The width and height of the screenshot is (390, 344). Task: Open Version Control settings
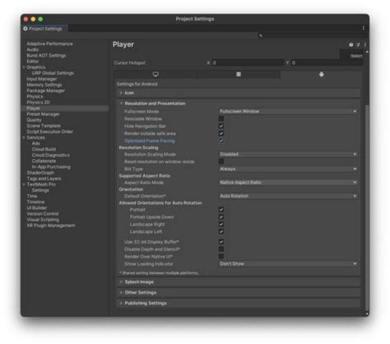pos(43,214)
